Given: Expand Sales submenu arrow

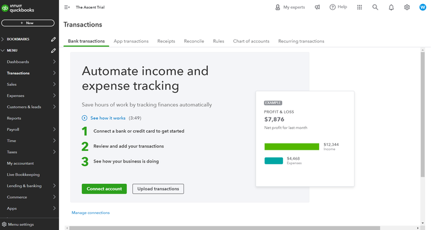Looking at the screenshot, I should (54, 84).
